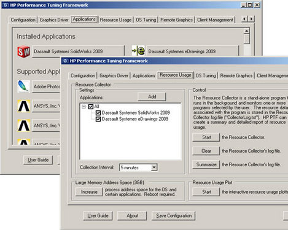Select Client Management tab in back window
The height and width of the screenshot is (230, 288).
(215, 20)
